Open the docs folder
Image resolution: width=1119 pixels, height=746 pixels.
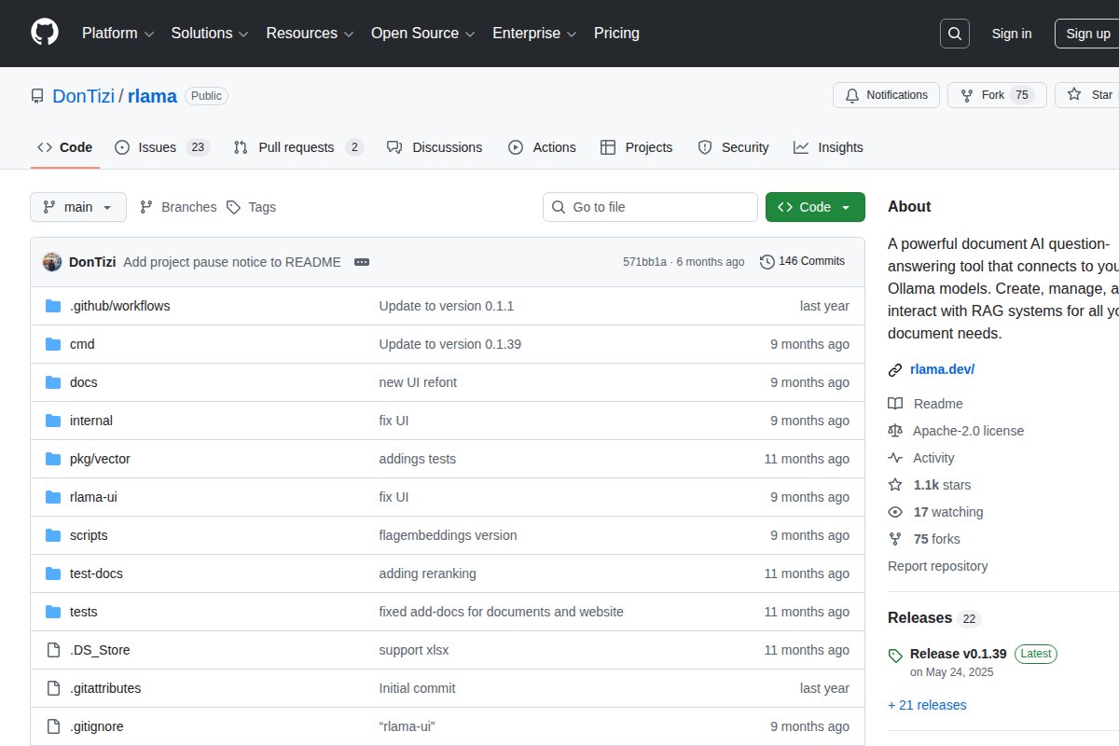[83, 382]
